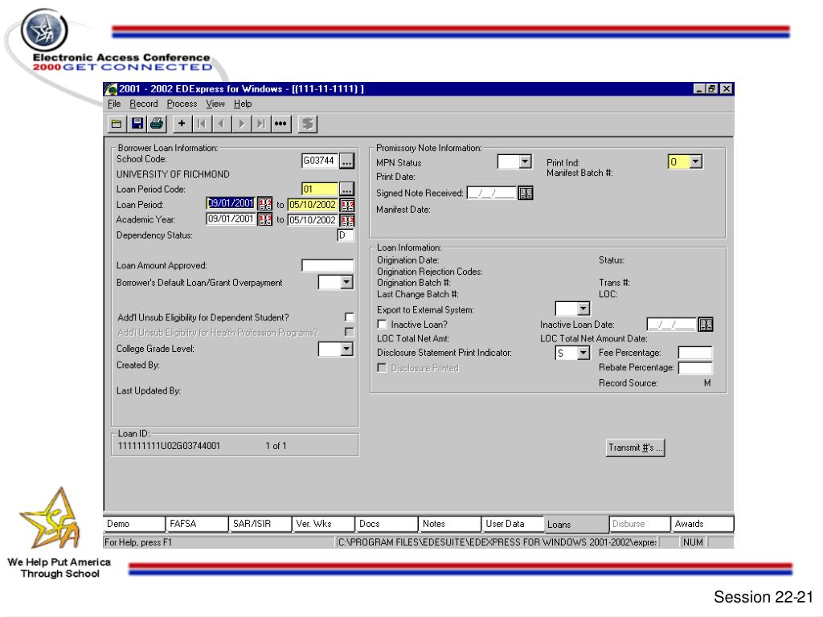The image size is (823, 617).
Task: Open calendar for Signed Note Received
Action: pyautogui.click(x=526, y=192)
